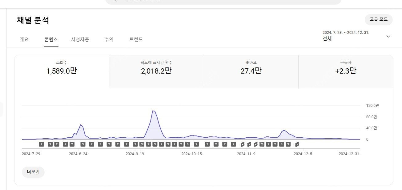
Task: Click the "3" upload marker near 2024. 9. 19.
Action: pyautogui.click(x=135, y=144)
